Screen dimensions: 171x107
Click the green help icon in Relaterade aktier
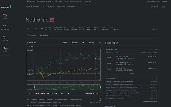click(x=156, y=49)
